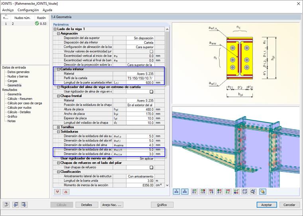The width and height of the screenshot is (303, 216).
Task: Collapse the 'Lado de la viga 1' group
Action: point(55,29)
